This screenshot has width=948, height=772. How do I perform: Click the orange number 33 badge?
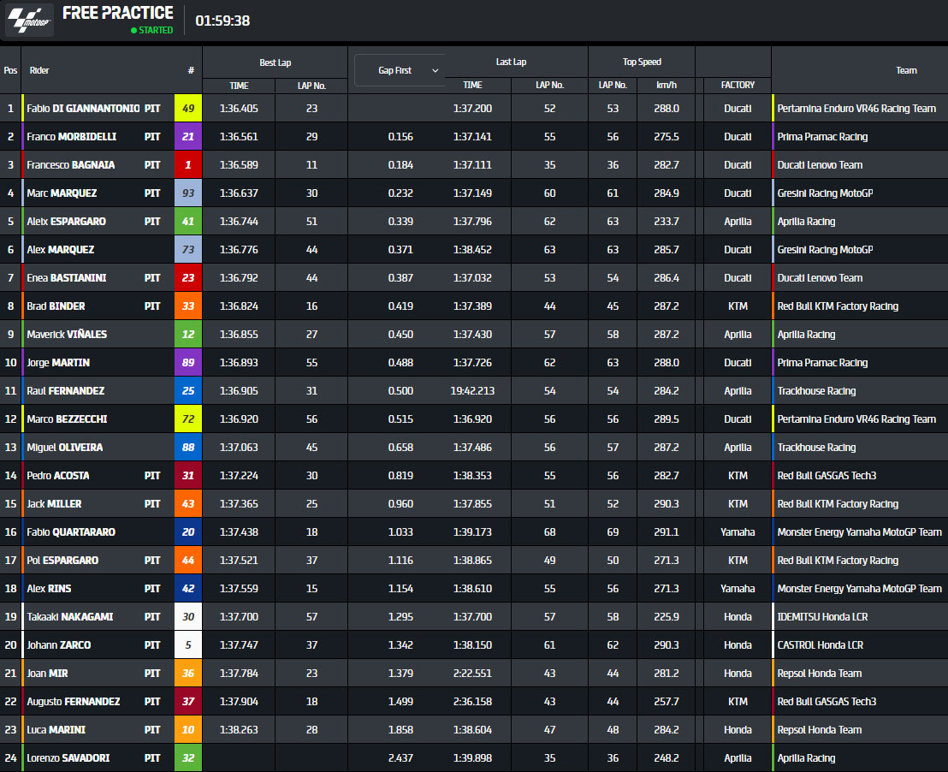click(x=188, y=306)
